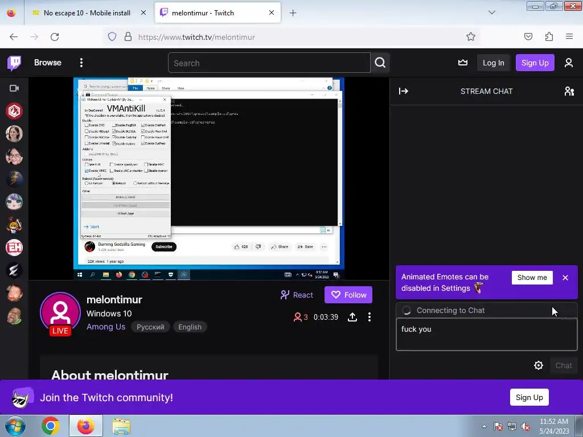Click the Save to Pocket icon

click(528, 36)
